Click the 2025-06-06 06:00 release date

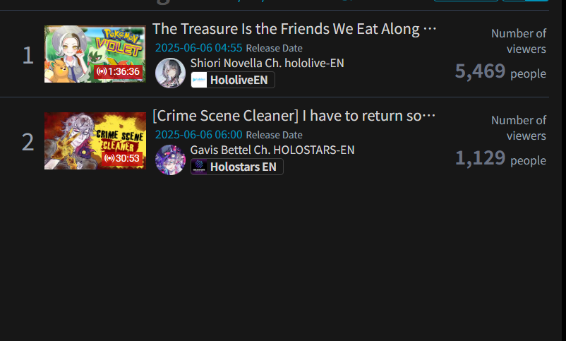point(198,134)
